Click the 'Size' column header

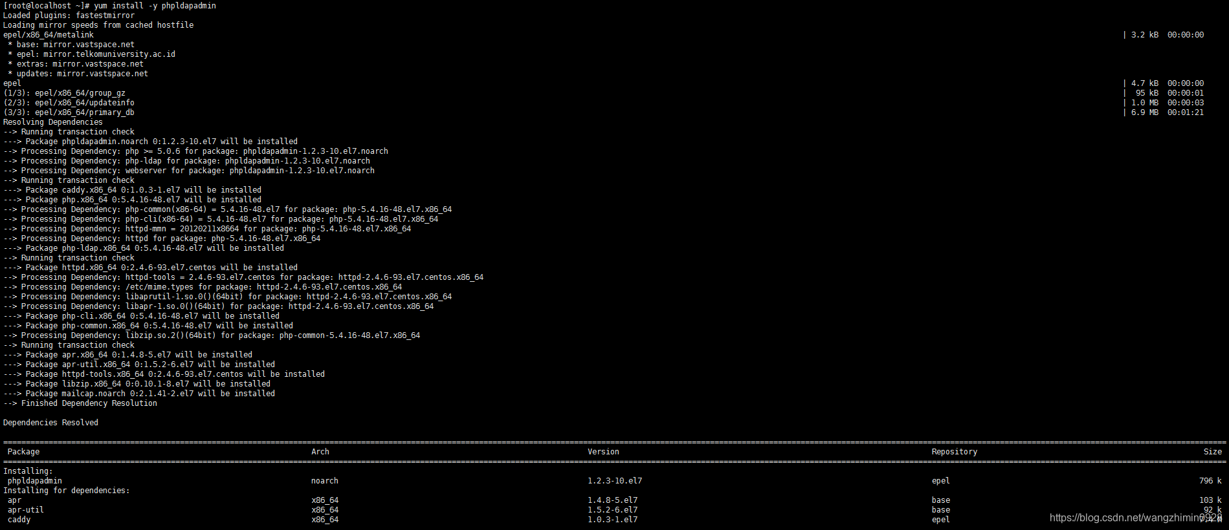click(1213, 452)
